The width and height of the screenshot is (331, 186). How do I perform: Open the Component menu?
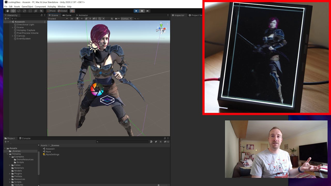pos(40,6)
